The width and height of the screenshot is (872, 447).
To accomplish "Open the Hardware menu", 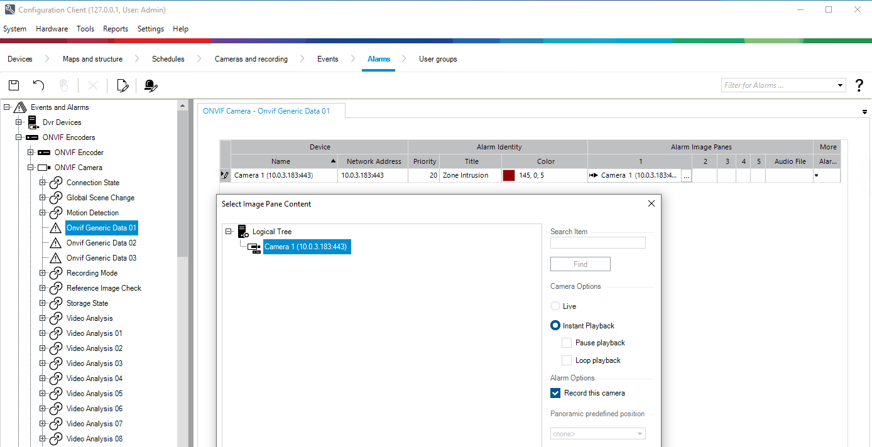I will coord(52,29).
